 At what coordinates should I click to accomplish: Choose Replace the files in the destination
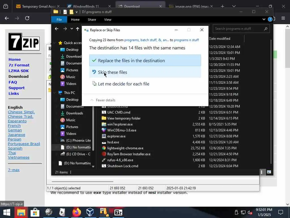(145, 60)
